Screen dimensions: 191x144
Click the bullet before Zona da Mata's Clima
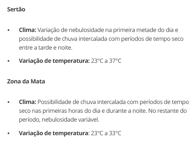[x=8, y=102]
